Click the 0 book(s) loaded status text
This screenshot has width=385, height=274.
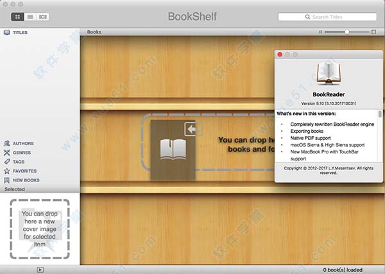[x=343, y=270]
